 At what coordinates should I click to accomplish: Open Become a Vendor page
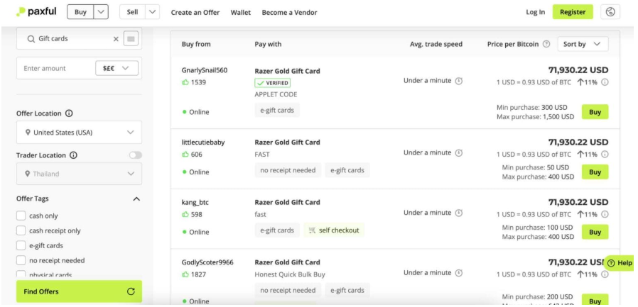tap(289, 13)
